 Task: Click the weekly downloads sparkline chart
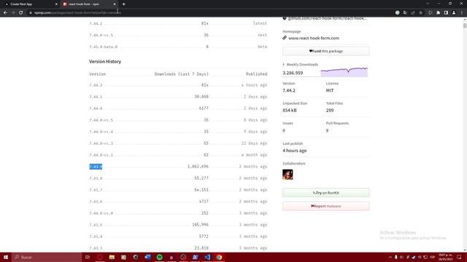pyautogui.click(x=344, y=72)
